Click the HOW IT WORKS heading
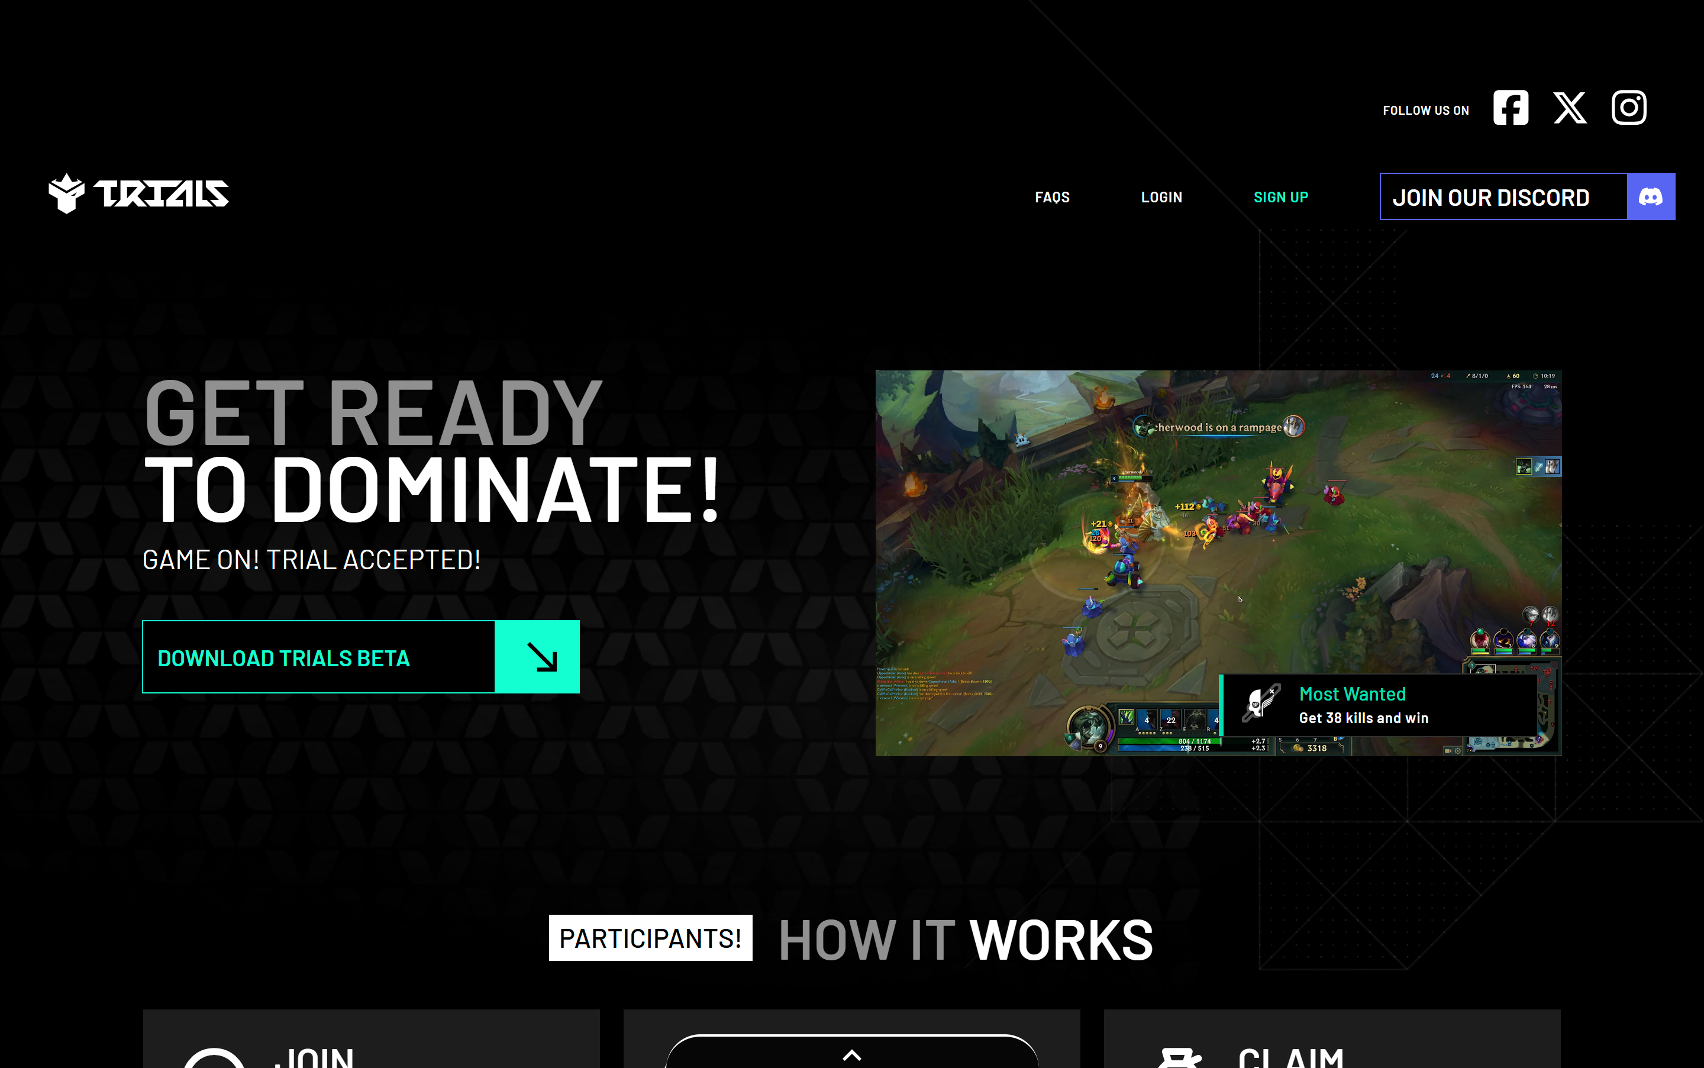This screenshot has width=1704, height=1068. coord(966,940)
